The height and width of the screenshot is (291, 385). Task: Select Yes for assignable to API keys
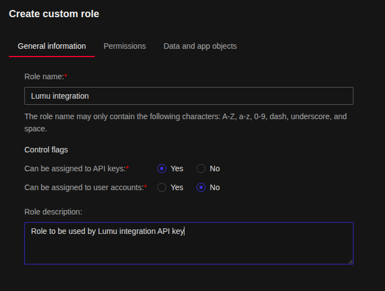click(x=162, y=169)
